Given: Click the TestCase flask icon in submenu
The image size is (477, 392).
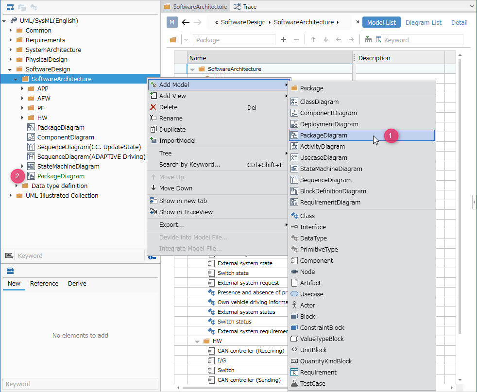Looking at the screenshot, I should tap(294, 383).
